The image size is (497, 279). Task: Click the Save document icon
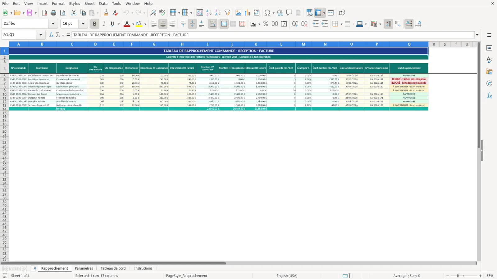tap(30, 13)
